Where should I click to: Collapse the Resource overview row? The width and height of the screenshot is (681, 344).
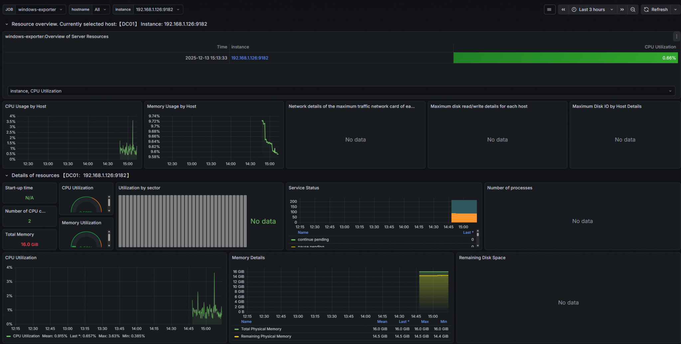coord(7,24)
